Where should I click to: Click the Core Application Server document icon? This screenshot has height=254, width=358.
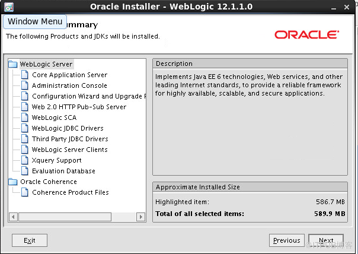[x=25, y=75]
